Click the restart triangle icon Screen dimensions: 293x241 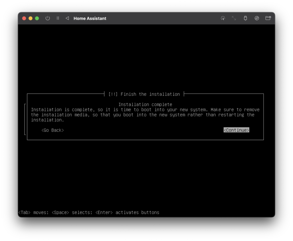click(67, 18)
